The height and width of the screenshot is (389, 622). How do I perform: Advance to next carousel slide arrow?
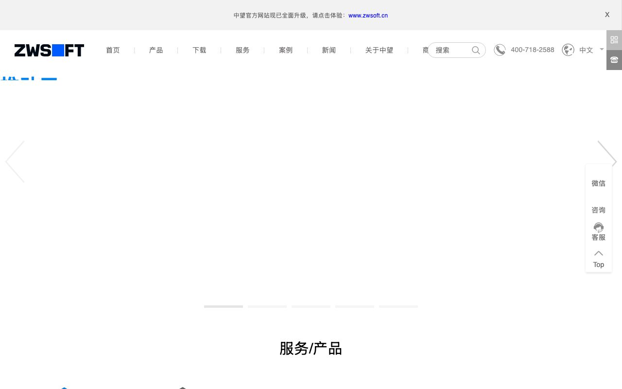pos(607,161)
